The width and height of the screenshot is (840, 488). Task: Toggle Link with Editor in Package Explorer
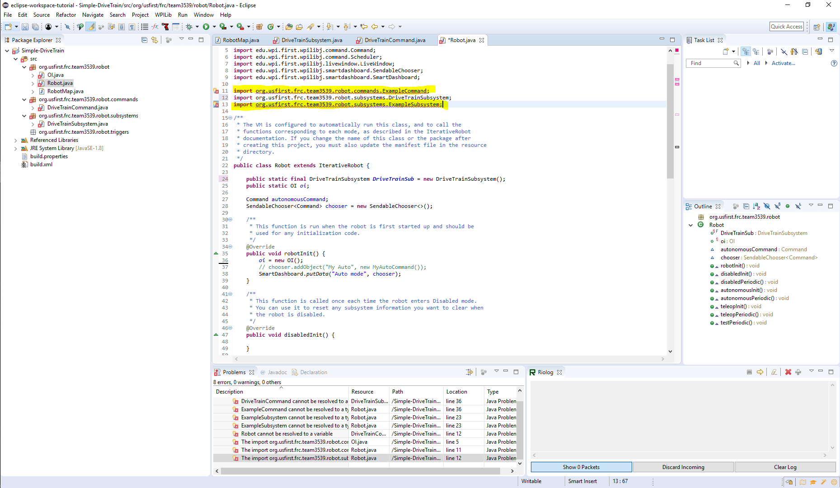(x=155, y=40)
